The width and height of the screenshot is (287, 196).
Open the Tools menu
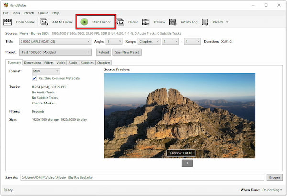coord(16,13)
